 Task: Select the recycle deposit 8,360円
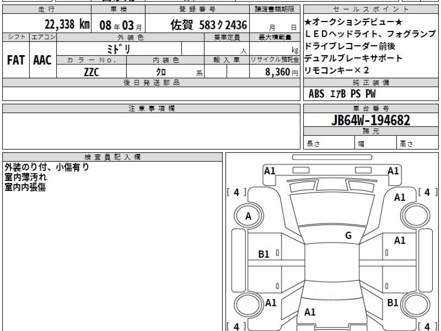[x=282, y=72]
